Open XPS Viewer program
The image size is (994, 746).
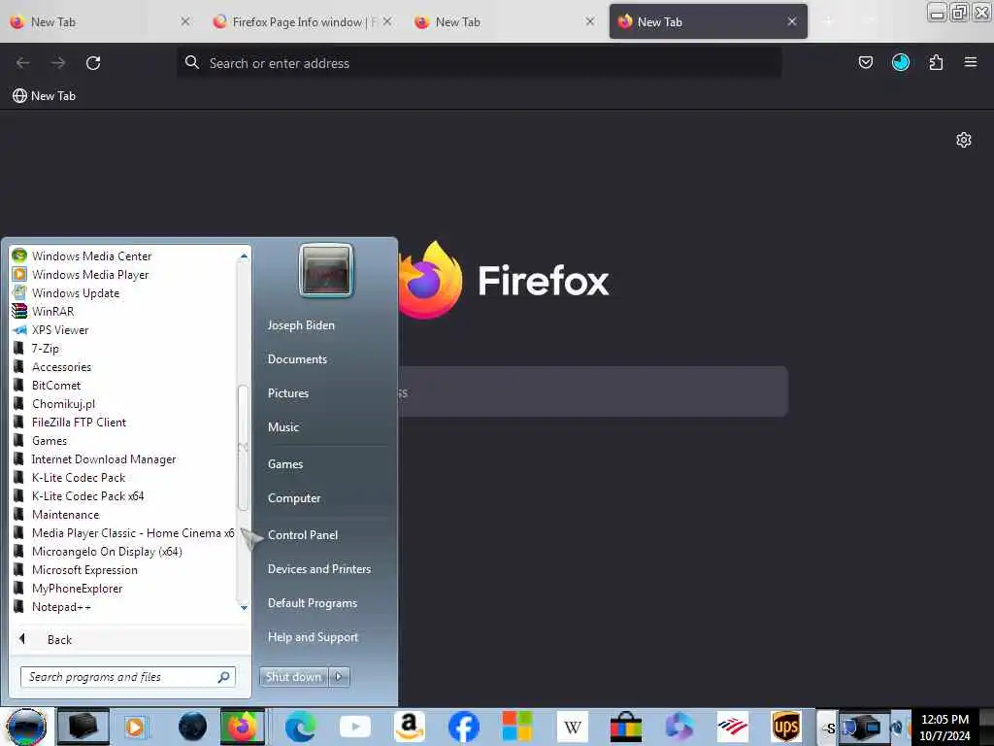(x=60, y=329)
